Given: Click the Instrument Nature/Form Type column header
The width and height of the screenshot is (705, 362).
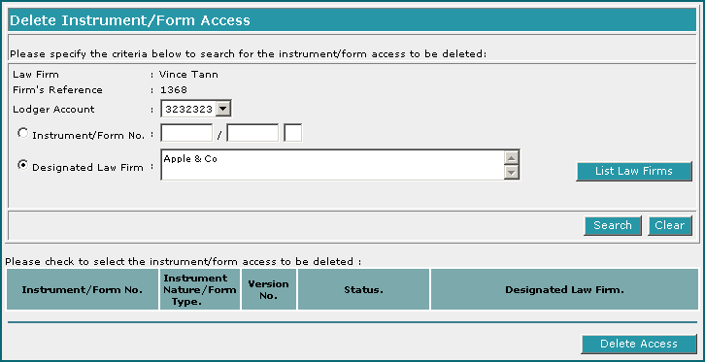Looking at the screenshot, I should click(x=200, y=289).
